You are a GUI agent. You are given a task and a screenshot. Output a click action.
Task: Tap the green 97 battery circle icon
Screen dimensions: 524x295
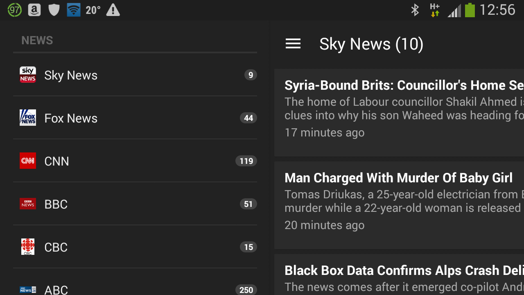[14, 10]
